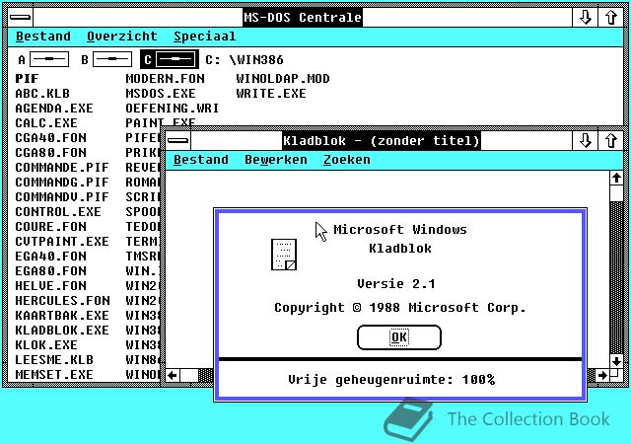Select file CALC.EXE

pyautogui.click(x=46, y=123)
